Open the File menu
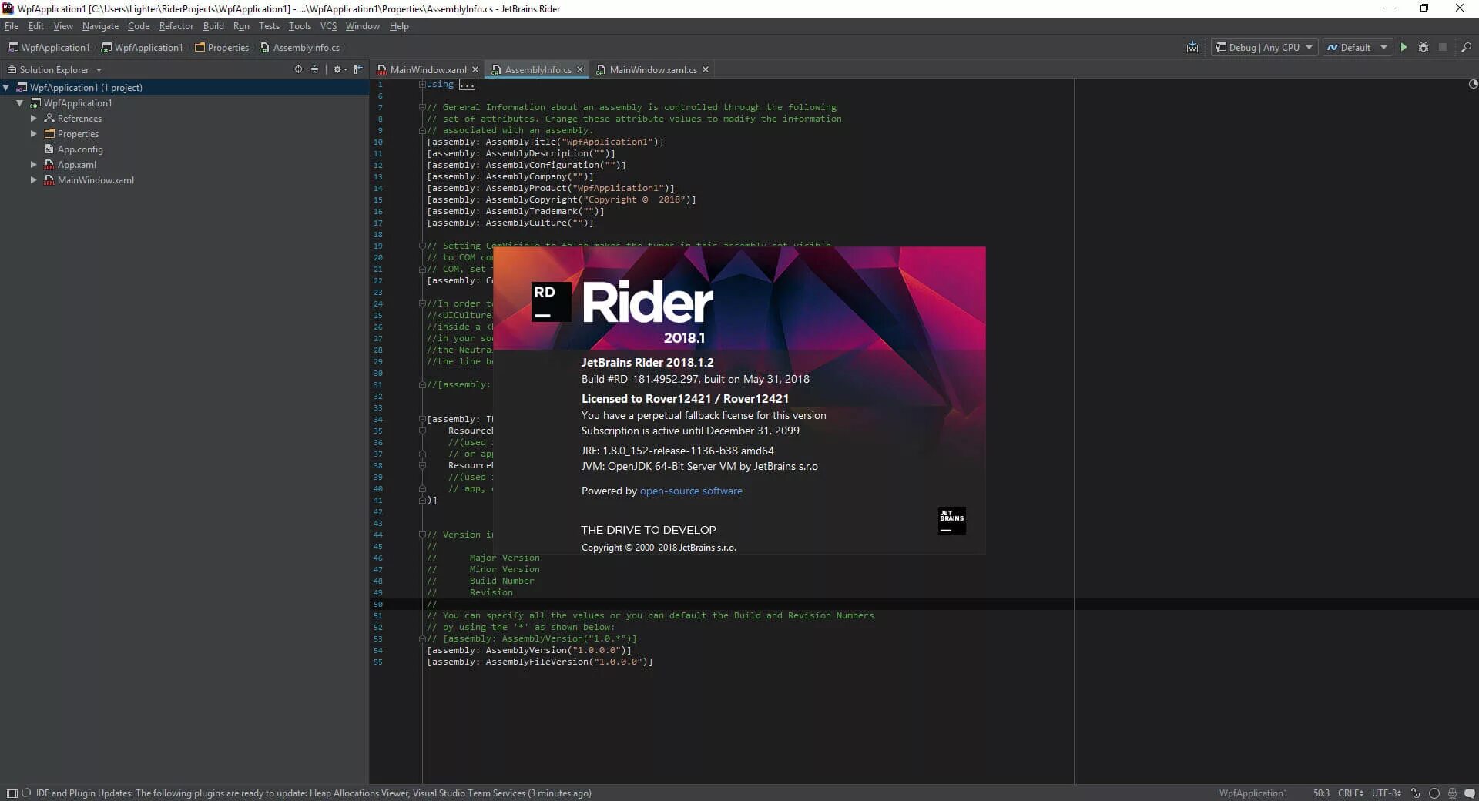The width and height of the screenshot is (1479, 801). tap(12, 26)
